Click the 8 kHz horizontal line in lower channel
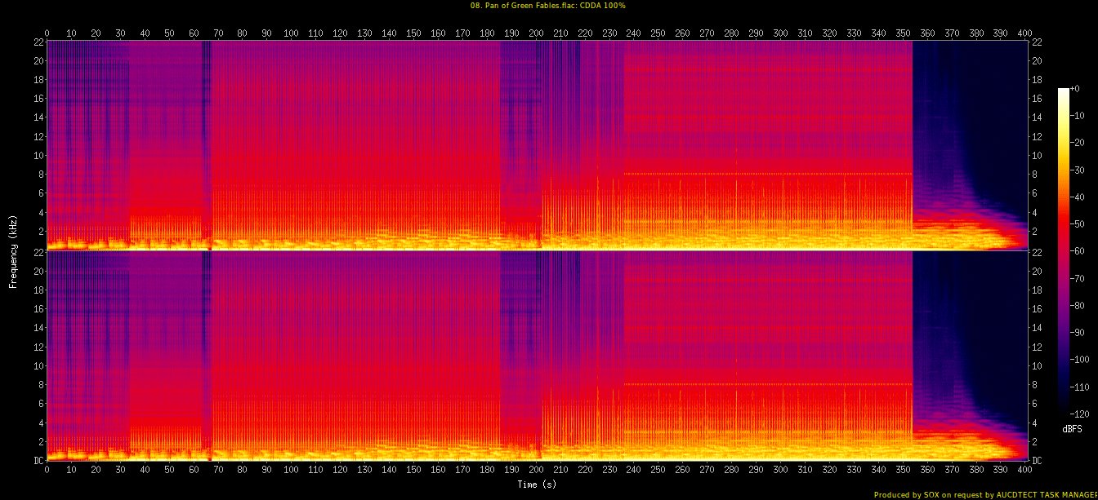Screen dimensions: 1098x500 (x=768, y=384)
